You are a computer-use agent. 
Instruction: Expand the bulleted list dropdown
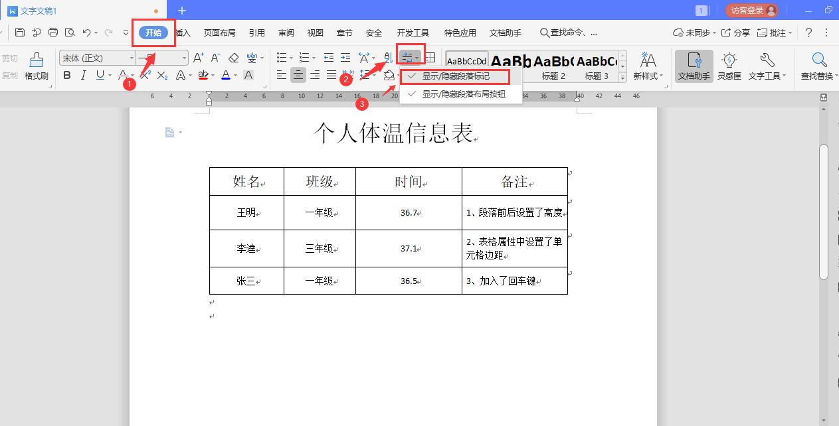click(292, 58)
